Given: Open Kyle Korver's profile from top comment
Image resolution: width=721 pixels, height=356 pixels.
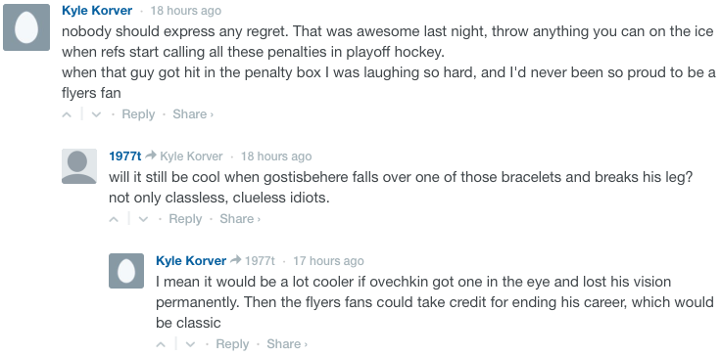Looking at the screenshot, I should pos(97,11).
